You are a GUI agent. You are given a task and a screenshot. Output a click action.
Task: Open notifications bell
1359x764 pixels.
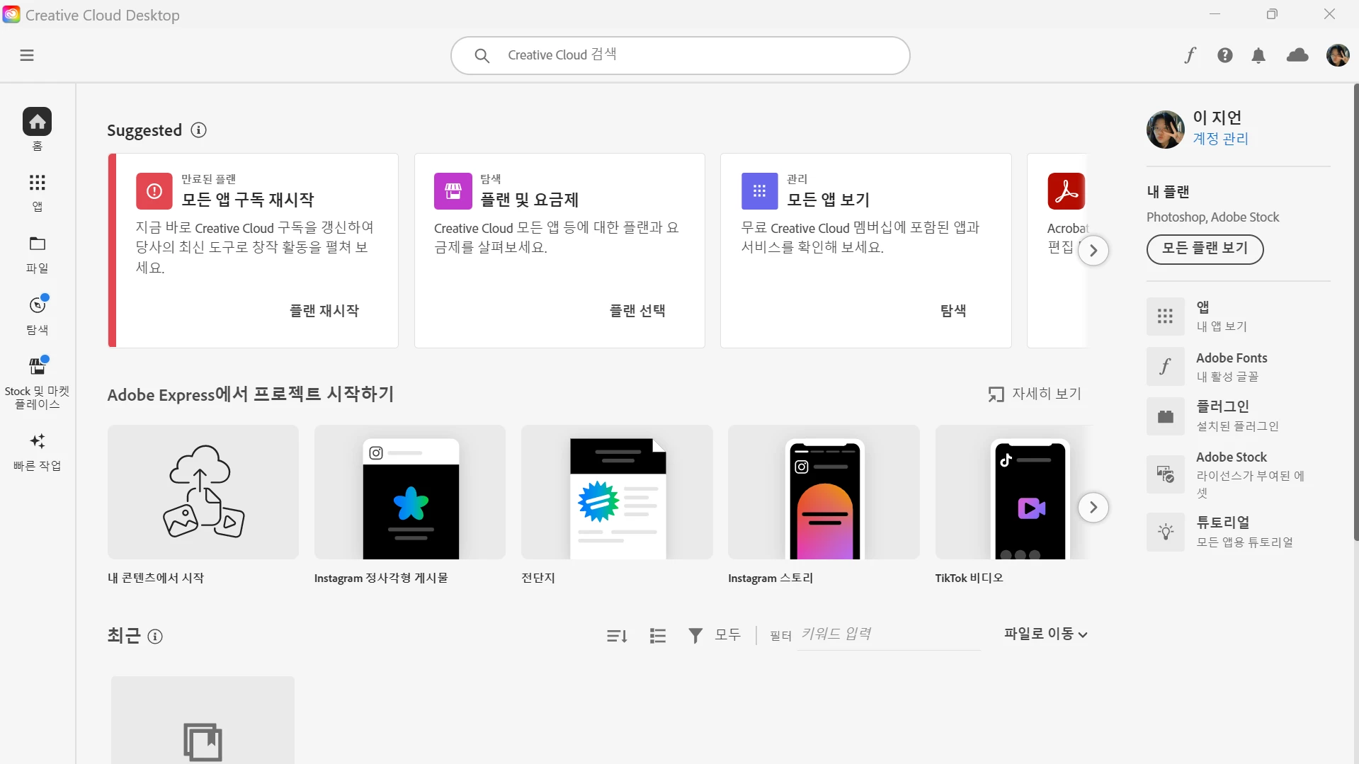coord(1258,55)
